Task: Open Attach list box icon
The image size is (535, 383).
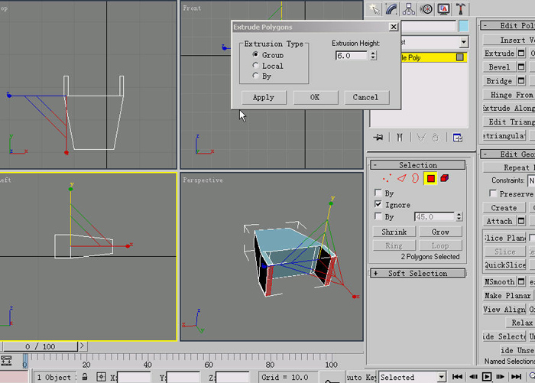Action: point(521,221)
